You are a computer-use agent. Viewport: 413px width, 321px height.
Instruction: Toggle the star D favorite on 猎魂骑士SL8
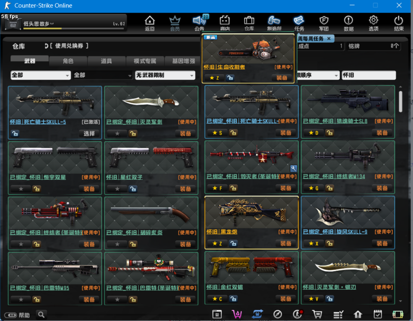314,133
